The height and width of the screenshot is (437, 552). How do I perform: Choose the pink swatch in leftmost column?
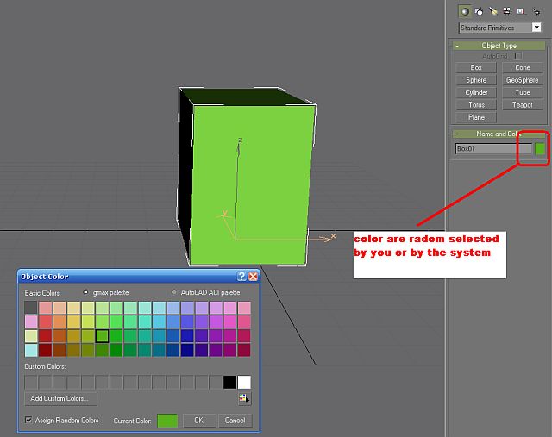[31, 322]
